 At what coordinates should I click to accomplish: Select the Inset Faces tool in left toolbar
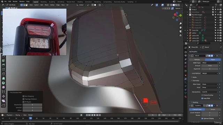pos(3,60)
